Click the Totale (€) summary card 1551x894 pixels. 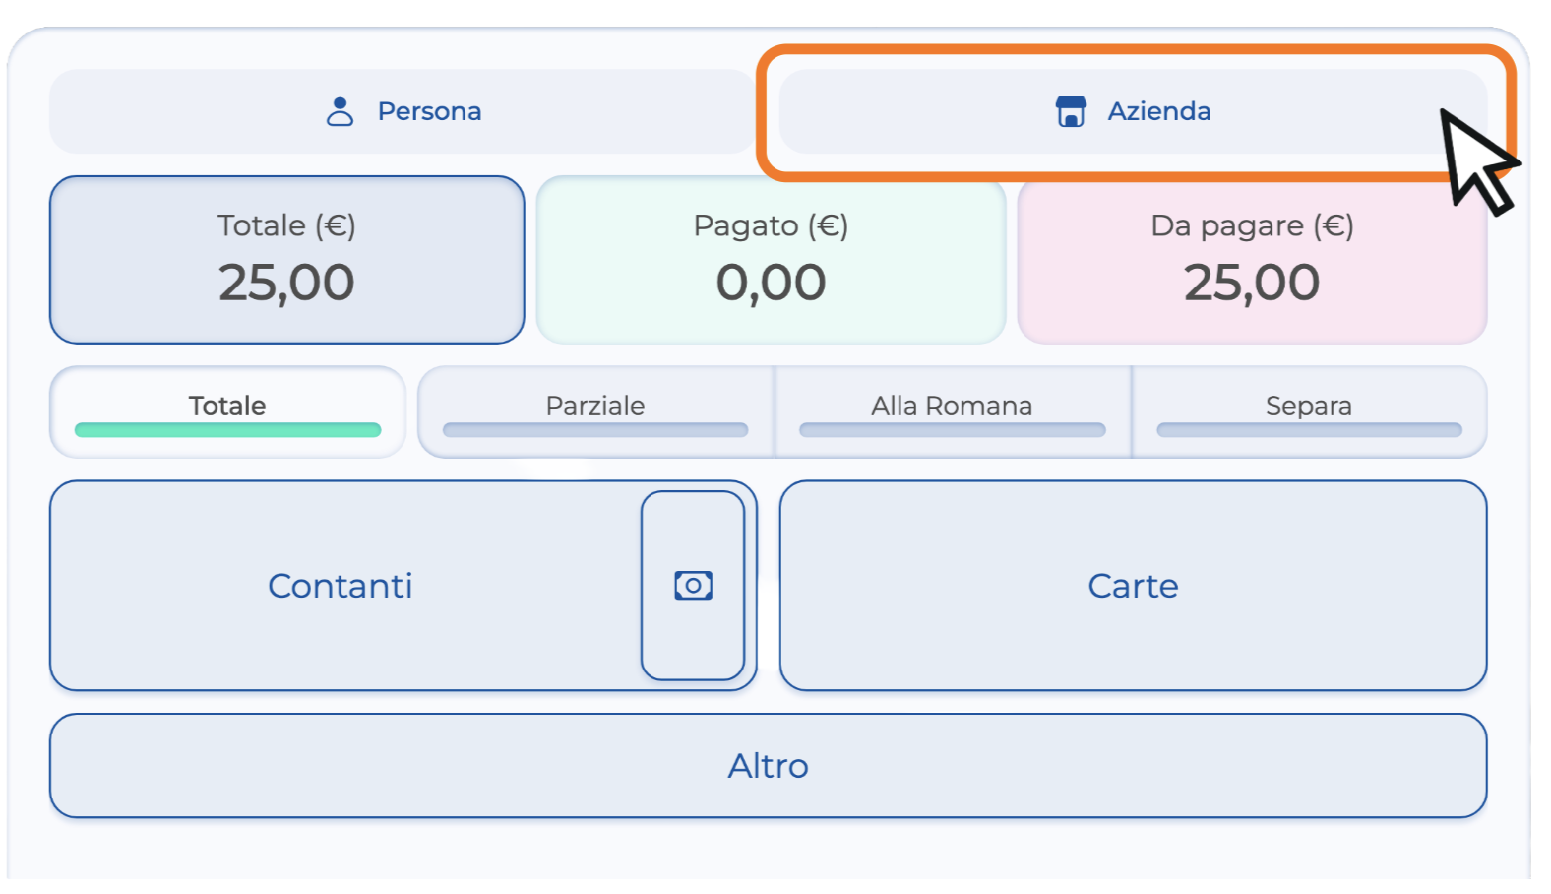click(286, 260)
